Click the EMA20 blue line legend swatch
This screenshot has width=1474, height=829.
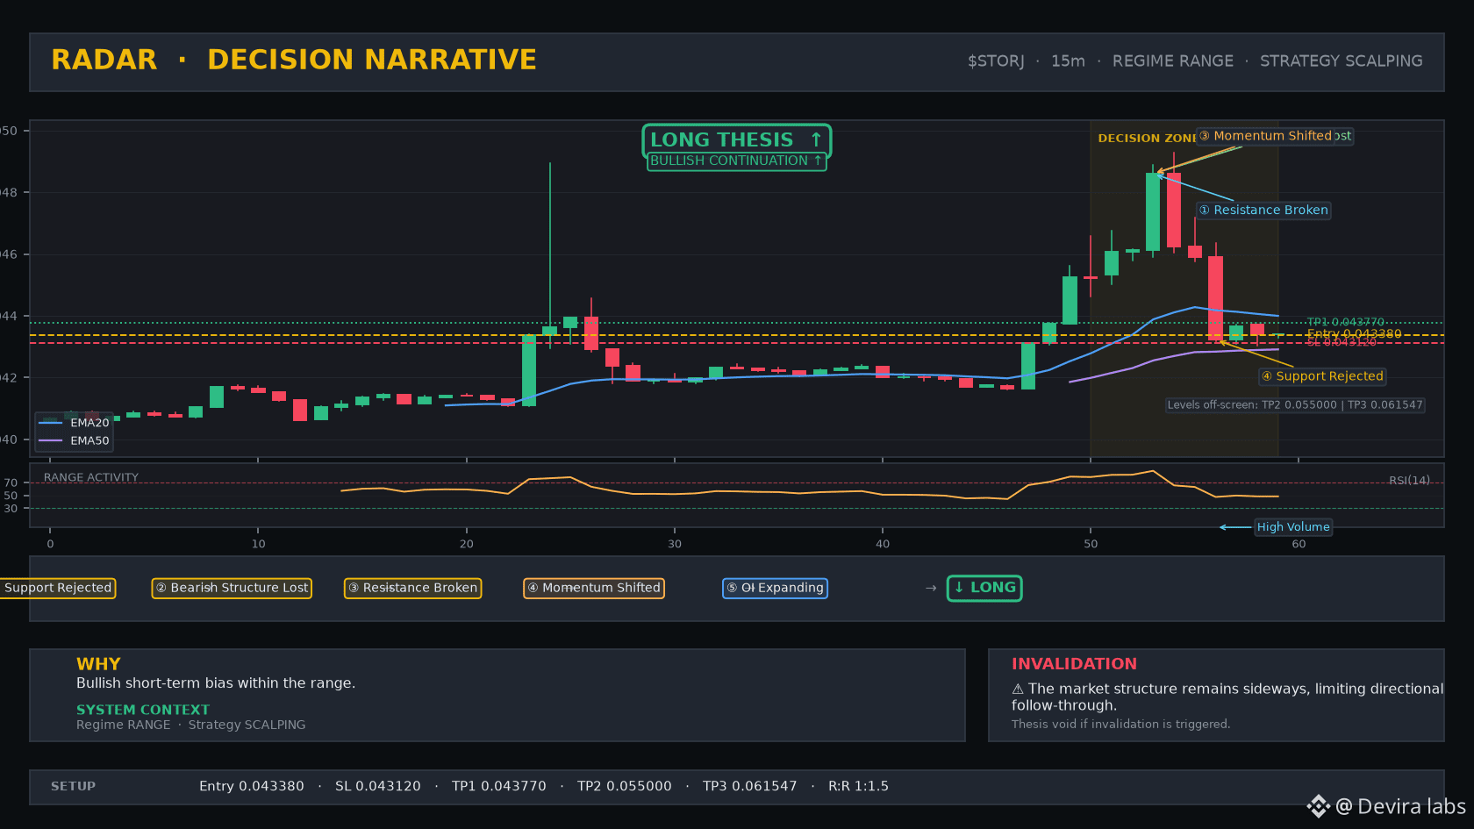click(x=51, y=423)
